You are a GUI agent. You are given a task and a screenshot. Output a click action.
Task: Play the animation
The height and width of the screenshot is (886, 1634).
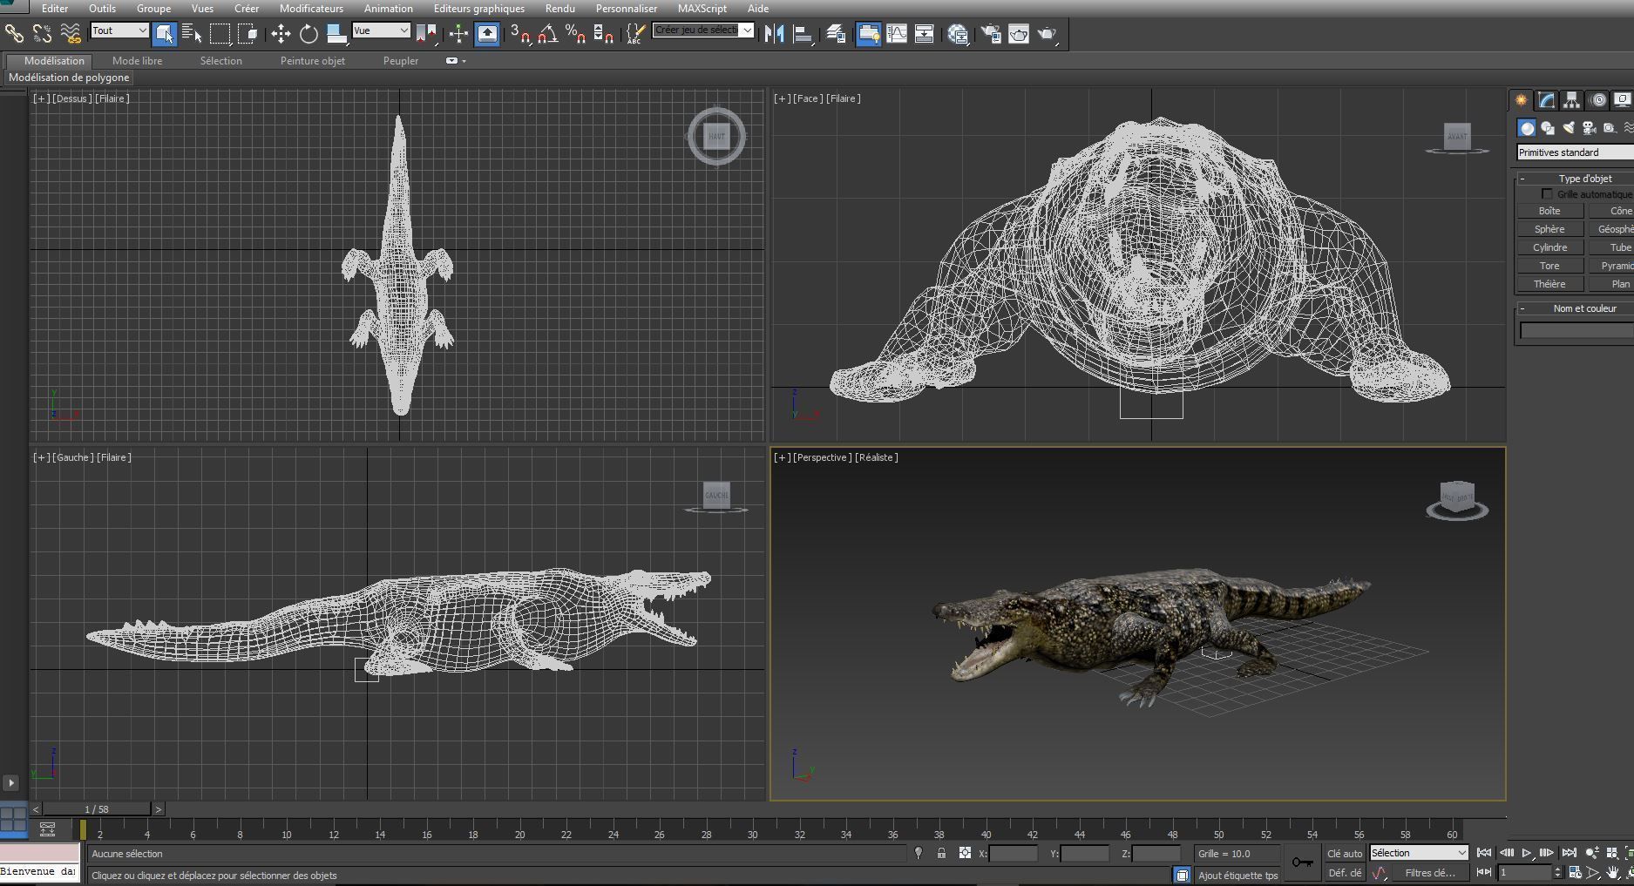(1526, 853)
